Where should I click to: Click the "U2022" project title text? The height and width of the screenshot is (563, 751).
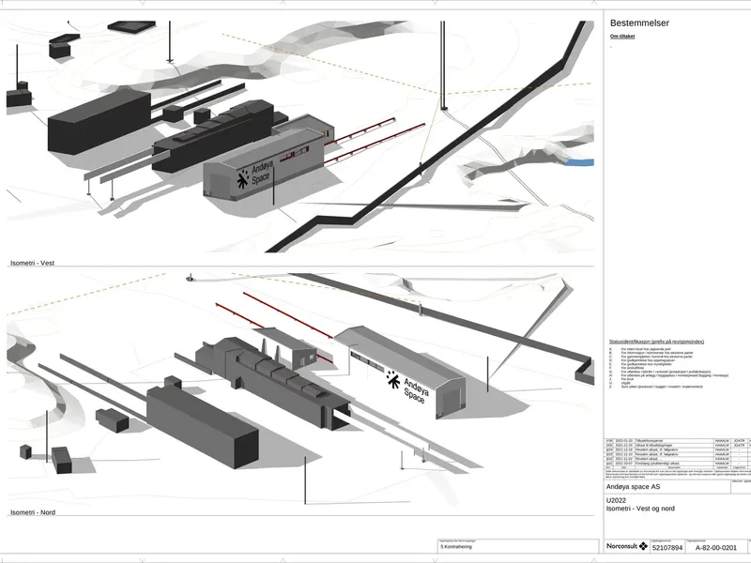pos(616,500)
